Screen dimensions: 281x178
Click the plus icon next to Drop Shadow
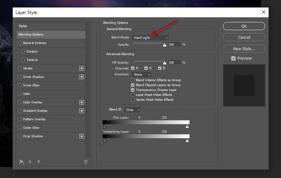pos(82,136)
